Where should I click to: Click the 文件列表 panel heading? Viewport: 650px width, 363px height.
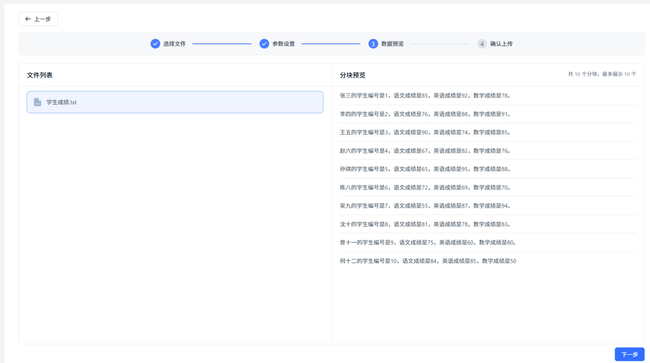(40, 75)
